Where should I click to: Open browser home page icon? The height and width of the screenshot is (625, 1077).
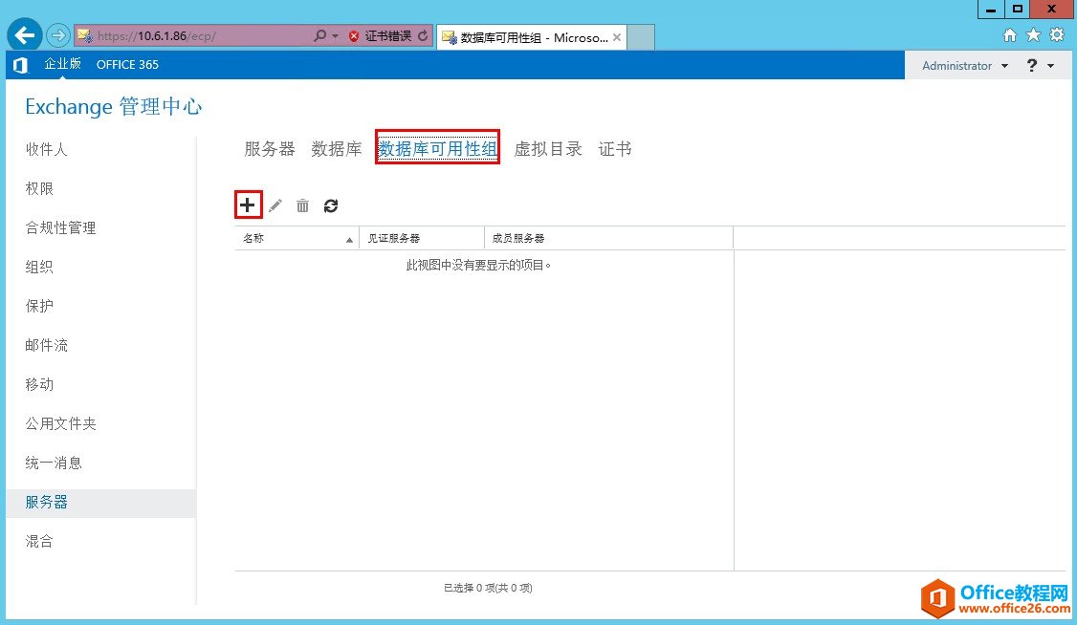pyautogui.click(x=1010, y=35)
